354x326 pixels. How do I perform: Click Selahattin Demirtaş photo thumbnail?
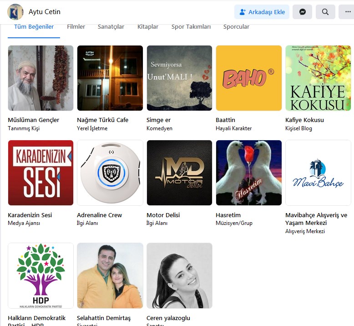click(110, 275)
